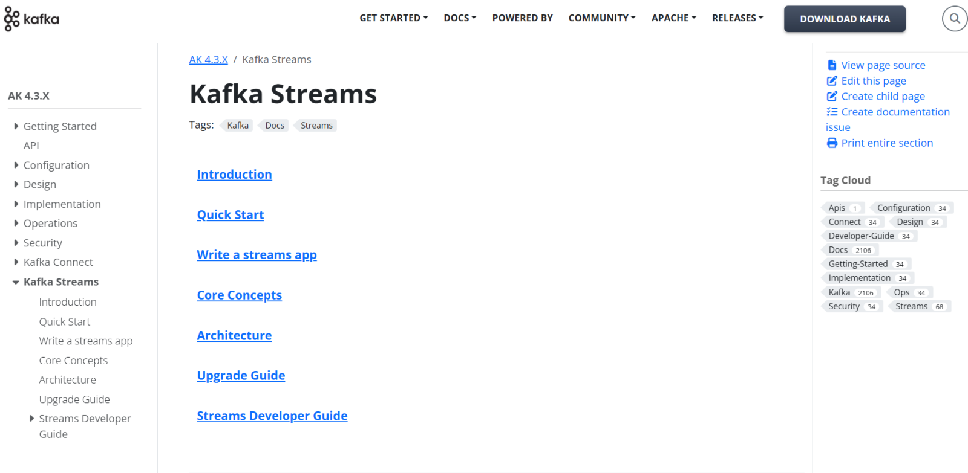Open the DOCS dropdown menu

[460, 18]
